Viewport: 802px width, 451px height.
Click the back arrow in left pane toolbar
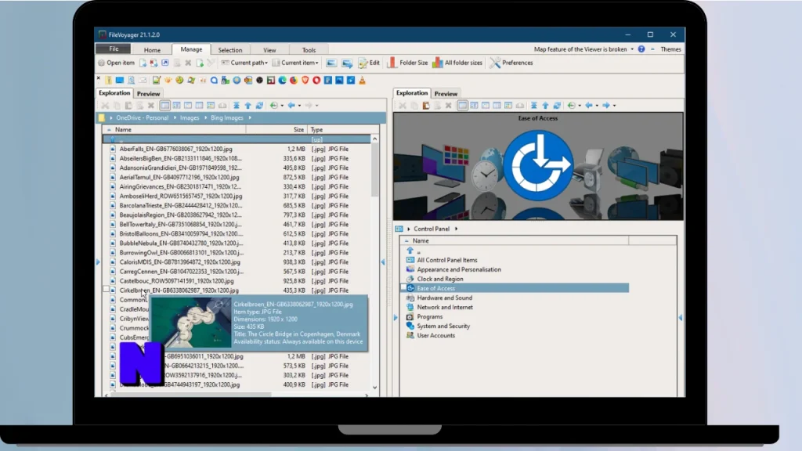pyautogui.click(x=291, y=106)
